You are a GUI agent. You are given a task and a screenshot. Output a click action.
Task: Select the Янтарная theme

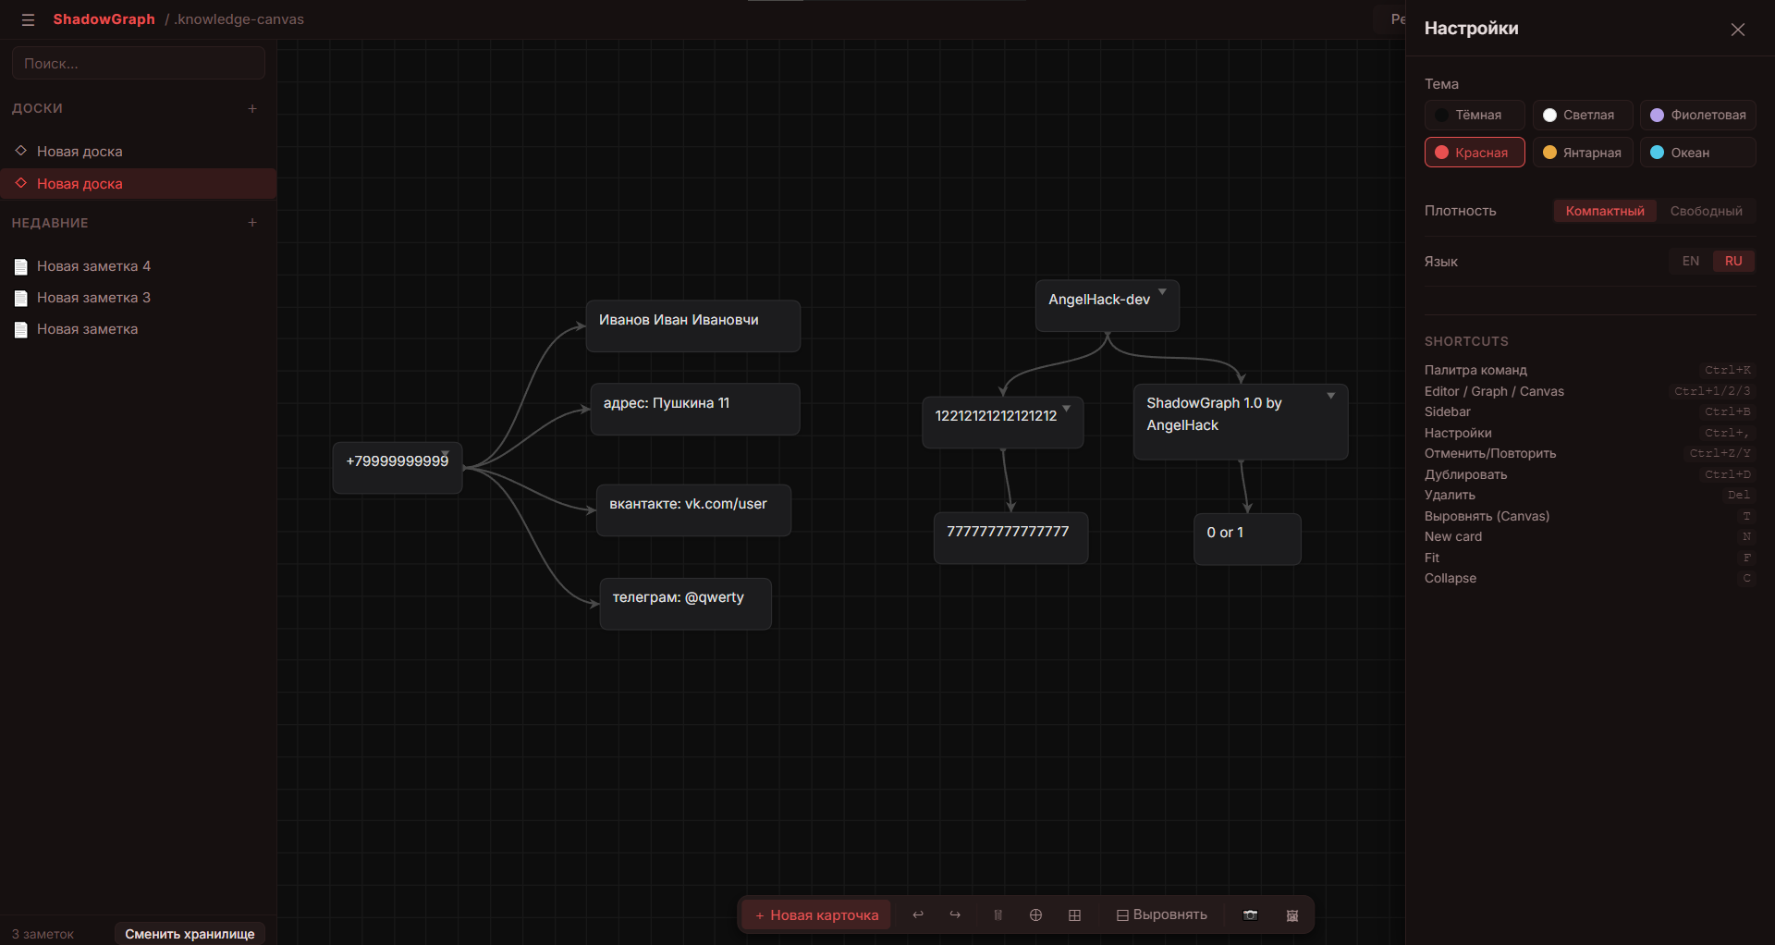1583,153
